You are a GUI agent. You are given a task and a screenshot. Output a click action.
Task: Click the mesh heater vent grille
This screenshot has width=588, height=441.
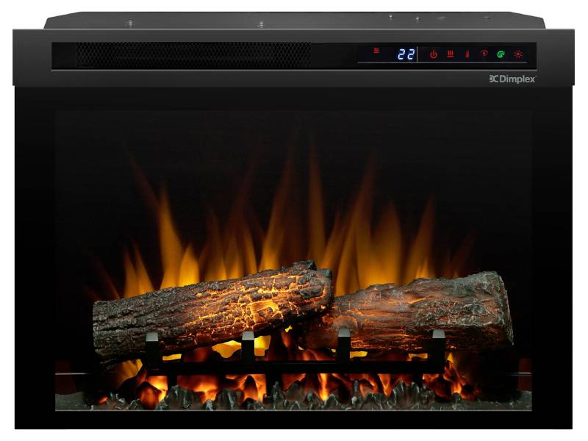(x=193, y=54)
